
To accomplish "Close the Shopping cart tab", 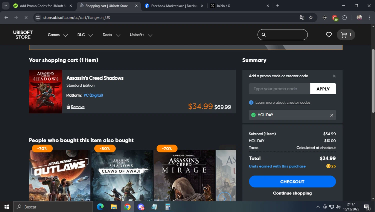I will (136, 6).
